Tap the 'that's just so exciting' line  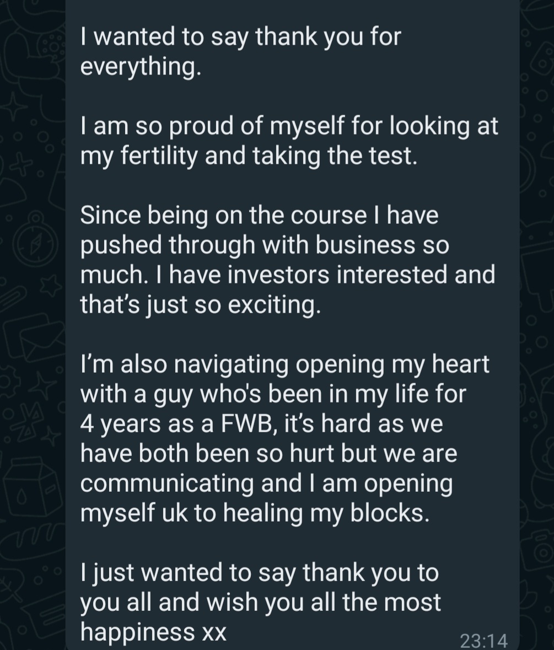click(x=200, y=305)
